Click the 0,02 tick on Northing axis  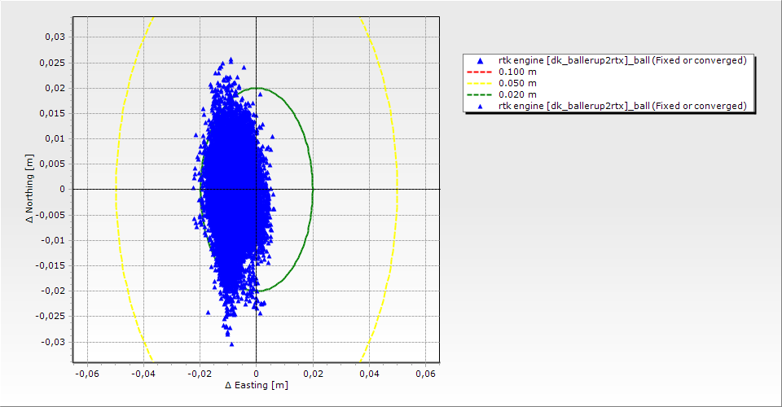(x=55, y=88)
